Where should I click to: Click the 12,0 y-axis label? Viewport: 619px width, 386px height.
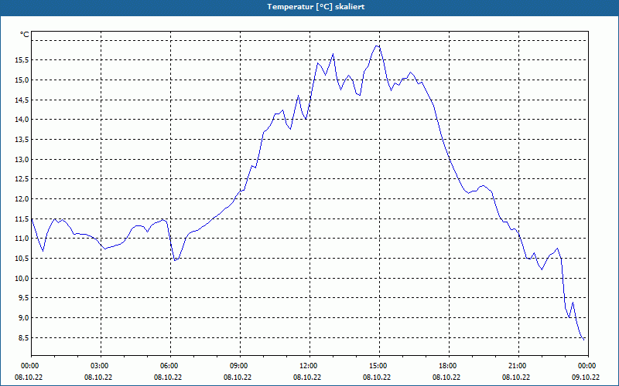(22, 199)
